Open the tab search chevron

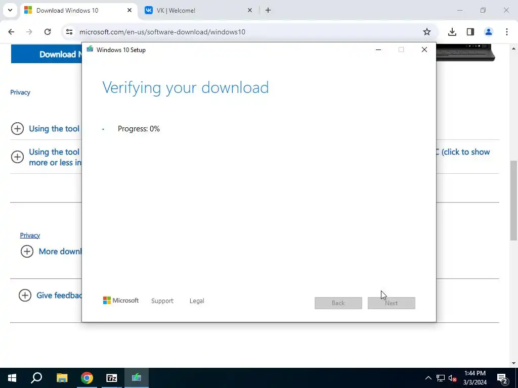click(10, 10)
